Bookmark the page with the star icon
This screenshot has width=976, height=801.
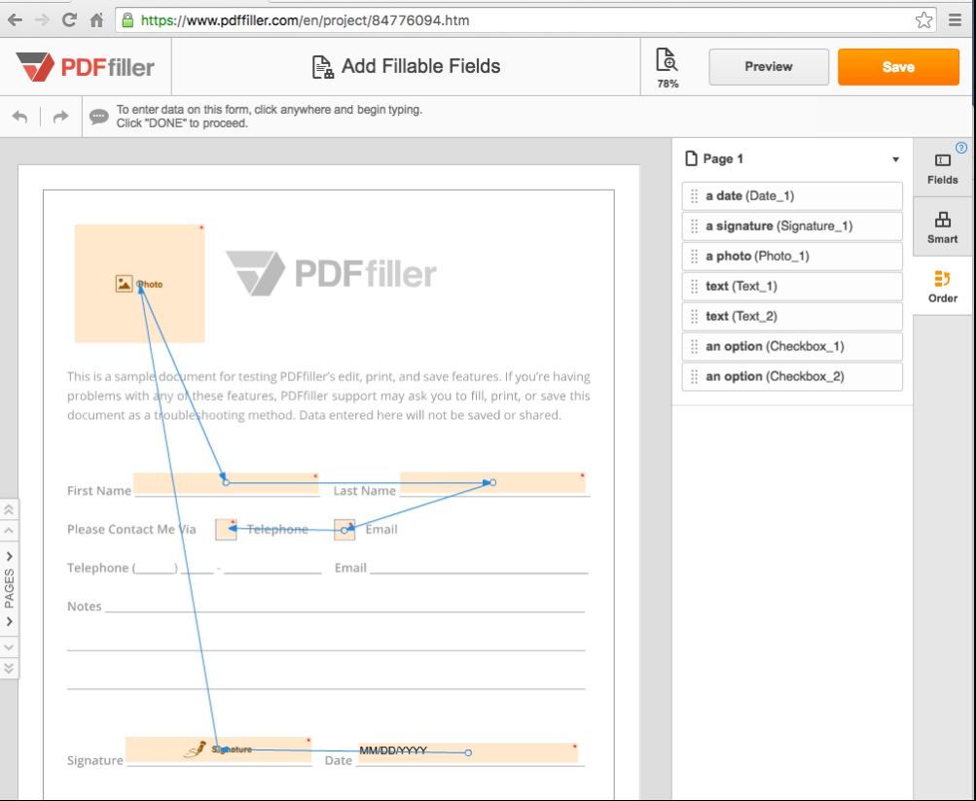(x=923, y=20)
